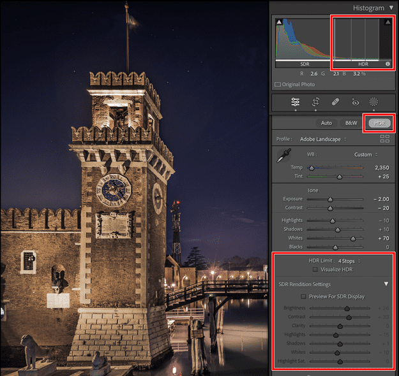This screenshot has height=376, width=399.
Task: Click the B&W treatment button
Action: [351, 123]
